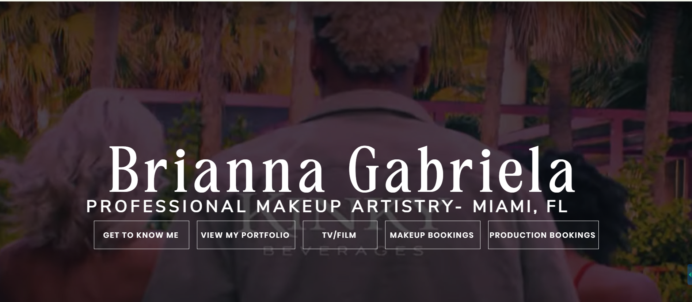Click the faded Beverages text on the jacket
Screen dimensions: 692x302
point(343,252)
